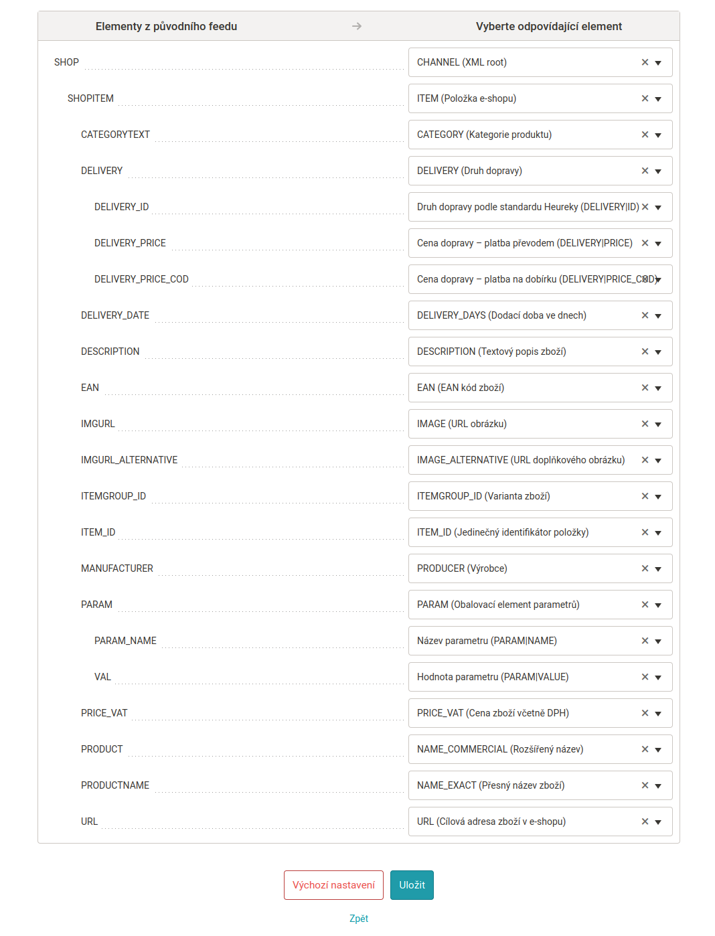Clear the CHANNEL (XML root) selection

(645, 62)
